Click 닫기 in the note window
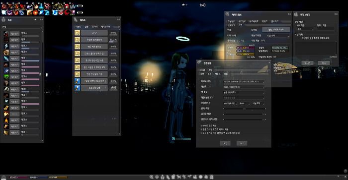 (324, 63)
